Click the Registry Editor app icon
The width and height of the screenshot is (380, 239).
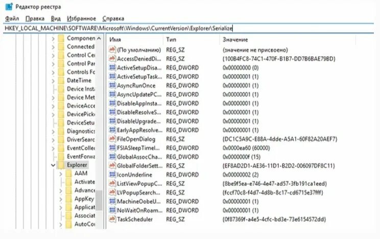pyautogui.click(x=9, y=7)
